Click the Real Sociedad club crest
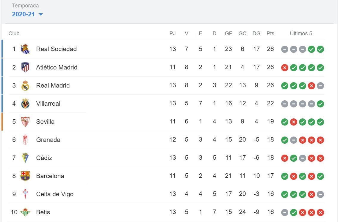Image resolution: width=338 pixels, height=222 pixels. (x=25, y=49)
